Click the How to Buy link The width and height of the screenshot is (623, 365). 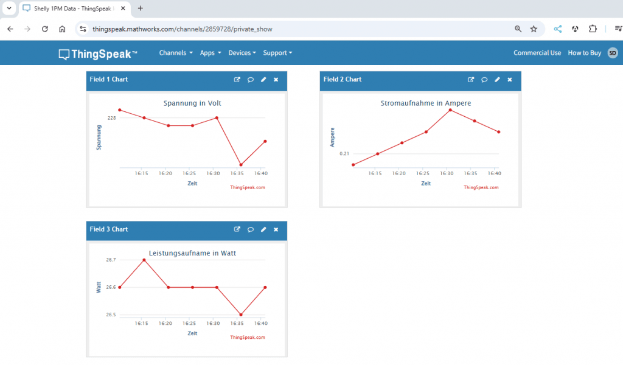pyautogui.click(x=584, y=53)
